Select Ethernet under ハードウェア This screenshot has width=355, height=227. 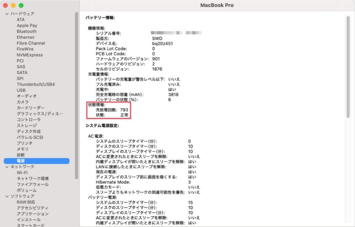pos(26,37)
